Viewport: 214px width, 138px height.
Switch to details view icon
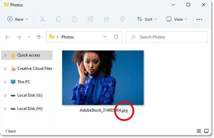coord(199,131)
